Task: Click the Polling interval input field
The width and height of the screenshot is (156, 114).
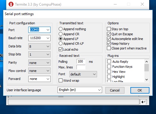Action: [81, 61]
